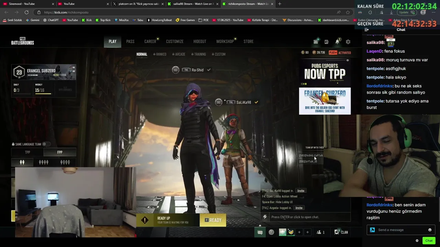The width and height of the screenshot is (440, 247).
Task: Open the POE bookmarks folder
Action: click(203, 20)
